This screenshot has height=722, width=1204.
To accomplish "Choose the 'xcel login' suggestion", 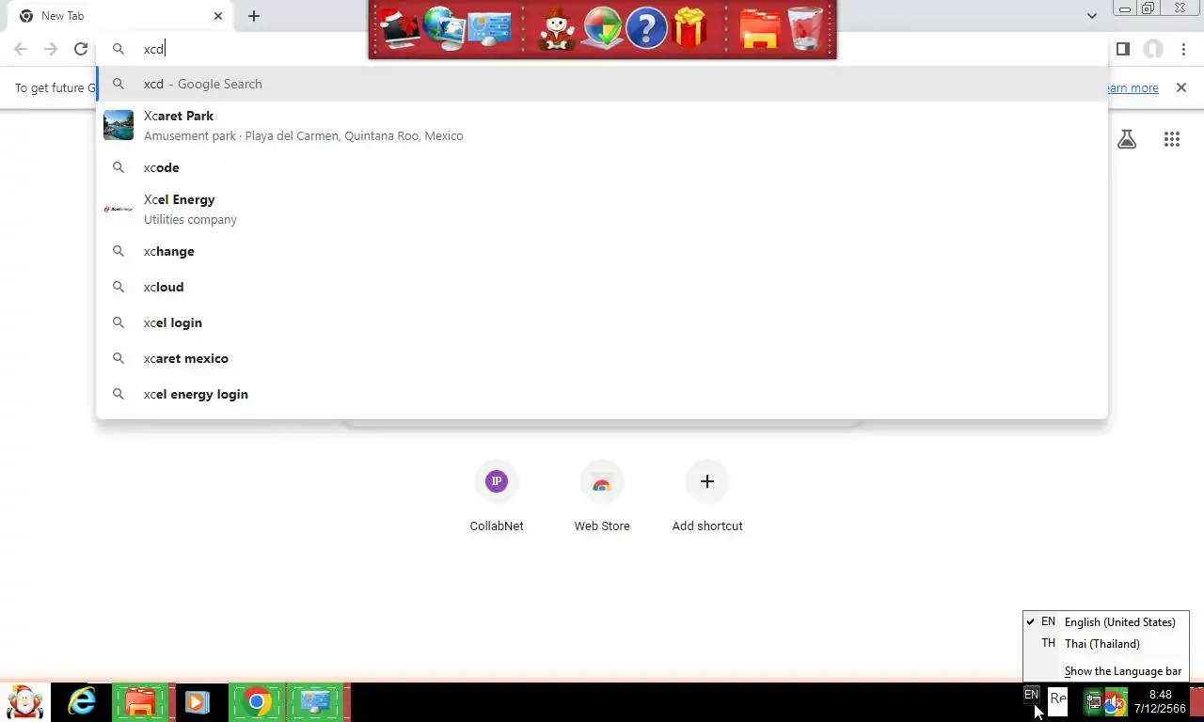I will point(602,322).
